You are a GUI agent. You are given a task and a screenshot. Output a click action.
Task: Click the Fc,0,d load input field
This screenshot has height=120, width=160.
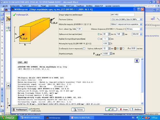point(106,54)
